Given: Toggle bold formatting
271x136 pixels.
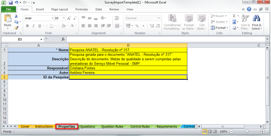Looking at the screenshot, I should point(27,26).
